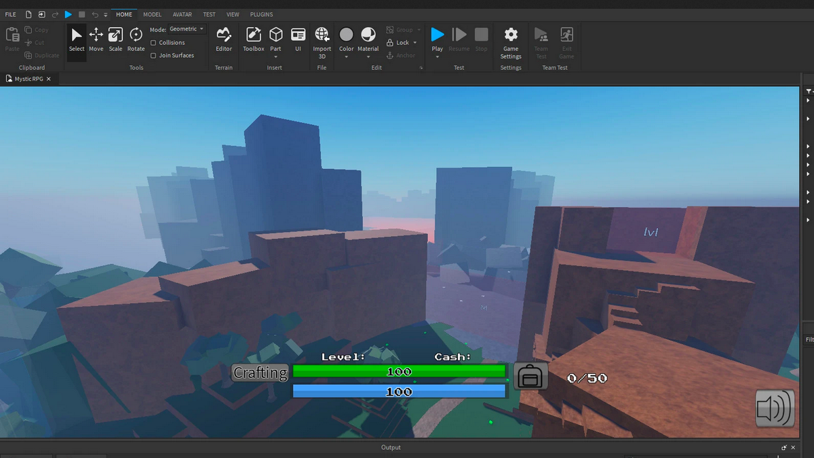Open the PLUGINS ribbon tab

point(261,14)
